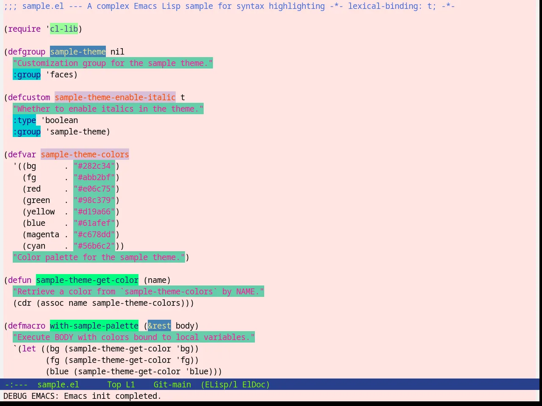Click the L1 line number indicator
Image resolution: width=542 pixels, height=406 pixels.
(x=130, y=384)
